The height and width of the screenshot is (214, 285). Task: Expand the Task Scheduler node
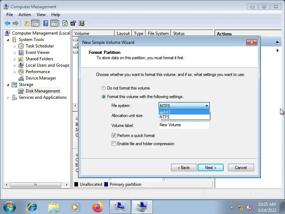(15, 46)
